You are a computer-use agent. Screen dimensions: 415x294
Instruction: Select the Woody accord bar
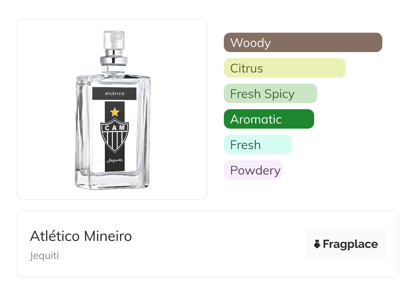(303, 43)
